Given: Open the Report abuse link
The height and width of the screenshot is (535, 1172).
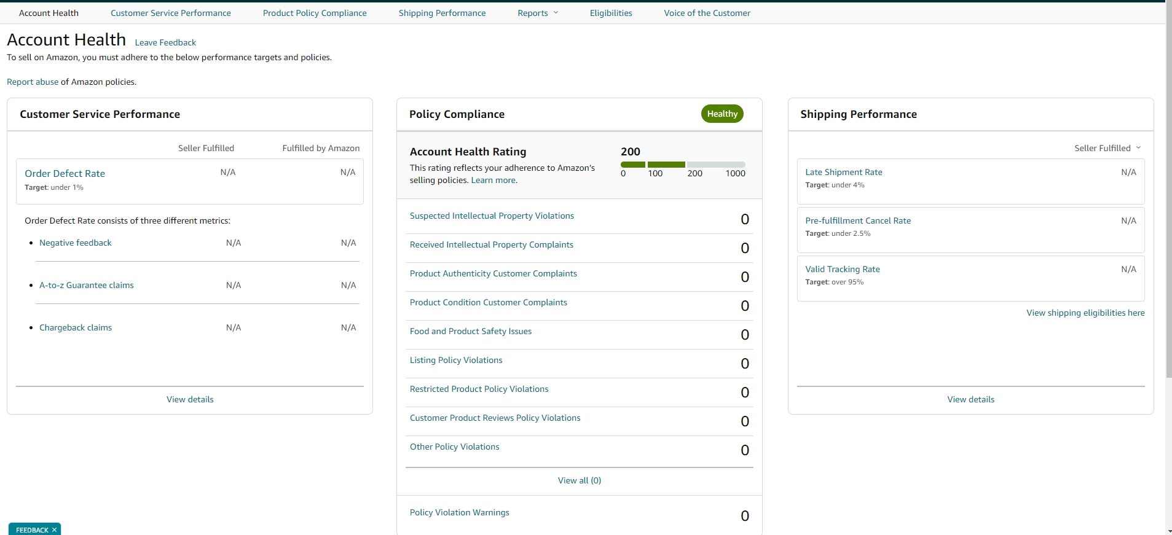Looking at the screenshot, I should [33, 82].
